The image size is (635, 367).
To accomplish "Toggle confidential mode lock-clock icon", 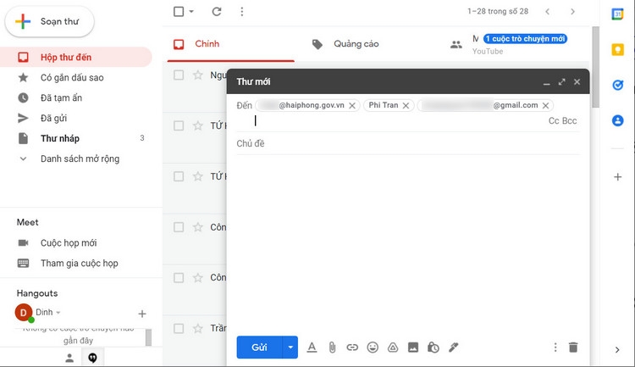I will [x=433, y=348].
